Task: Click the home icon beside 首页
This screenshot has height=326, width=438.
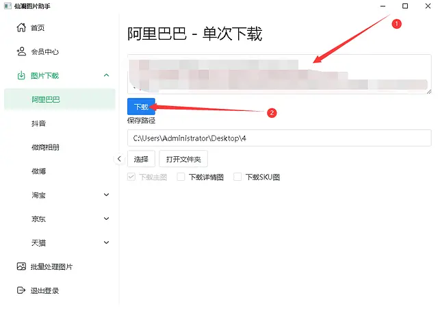Action: pyautogui.click(x=21, y=27)
